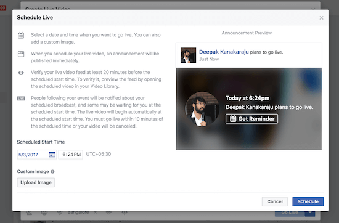339x223 pixels.
Task: Click the circular profile photo in preview
Action: click(x=202, y=109)
